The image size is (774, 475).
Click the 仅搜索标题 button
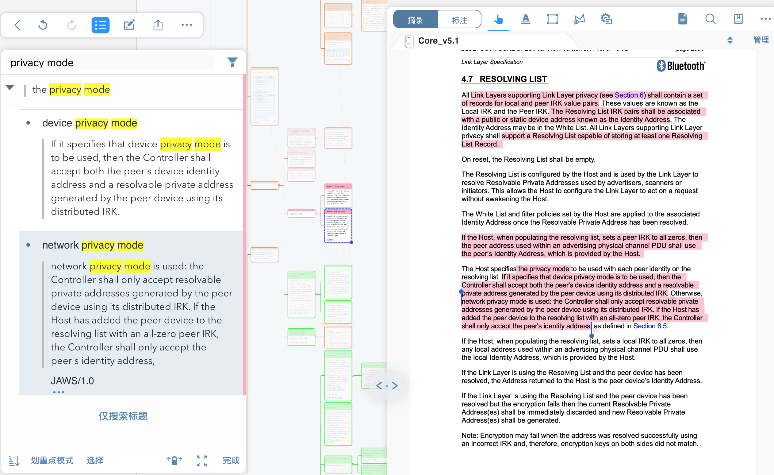click(123, 416)
